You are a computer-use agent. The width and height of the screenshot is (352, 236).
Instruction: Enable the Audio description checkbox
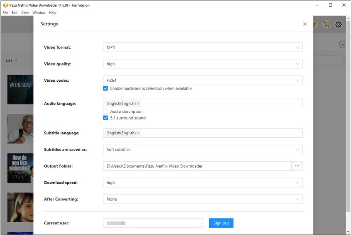click(x=105, y=112)
